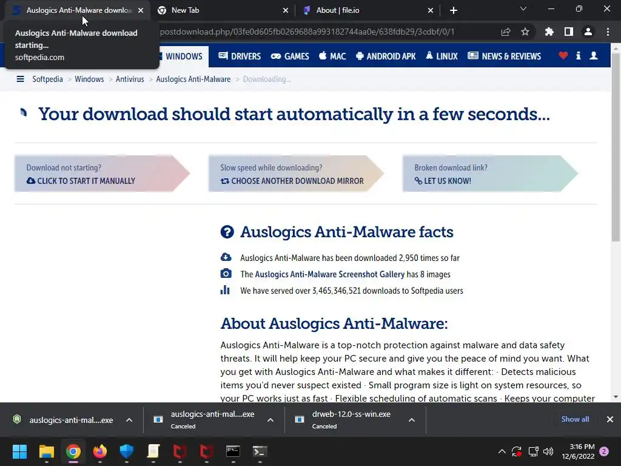Open the GAMES category
Image resolution: width=621 pixels, height=466 pixels.
(290, 56)
